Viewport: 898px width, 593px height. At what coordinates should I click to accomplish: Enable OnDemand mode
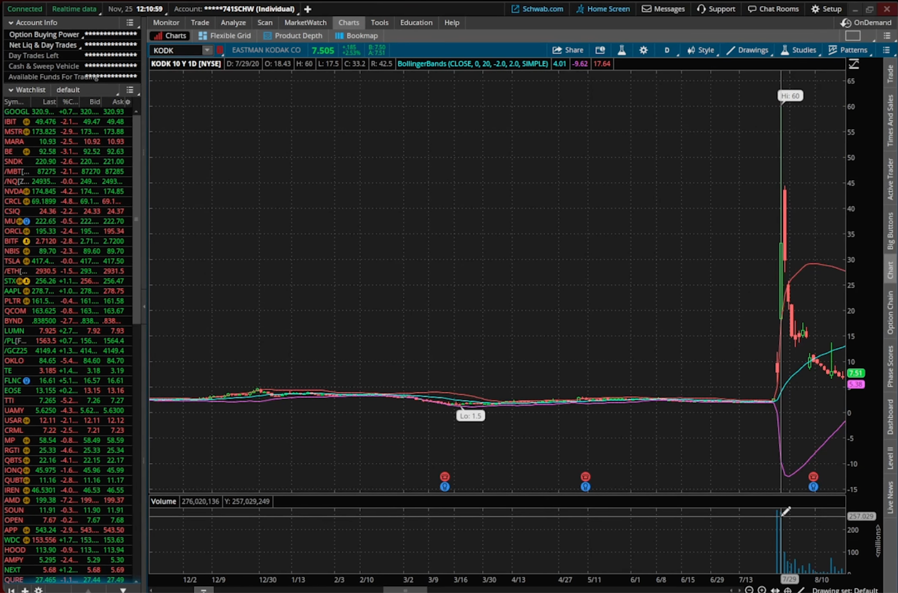click(x=866, y=22)
